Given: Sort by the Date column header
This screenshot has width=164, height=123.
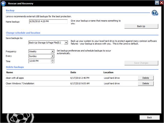Looking at the screenshot, I should (73, 72).
